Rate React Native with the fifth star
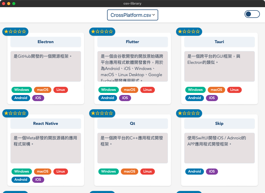 click(24, 113)
